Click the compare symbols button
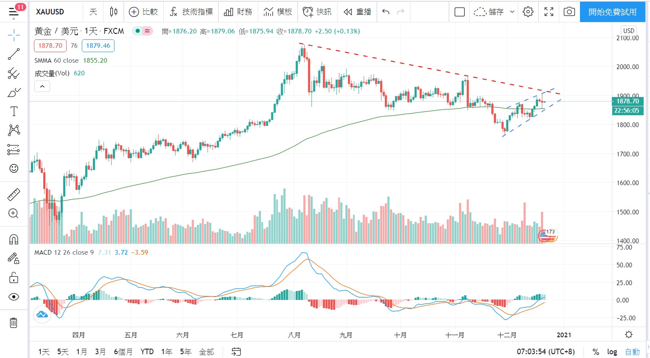This screenshot has height=358, width=650. coord(143,12)
